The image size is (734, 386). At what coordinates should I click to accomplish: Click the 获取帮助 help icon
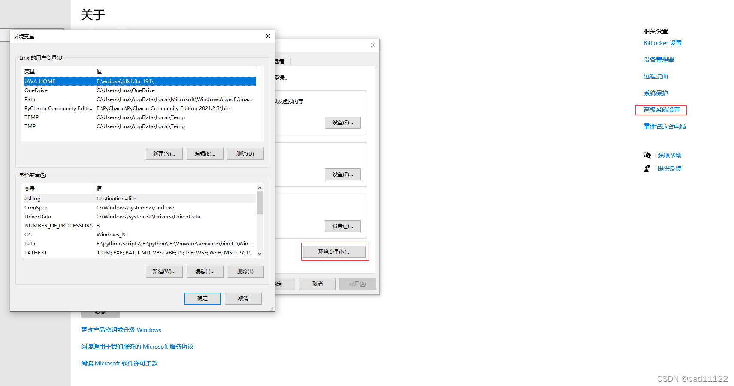coord(647,155)
